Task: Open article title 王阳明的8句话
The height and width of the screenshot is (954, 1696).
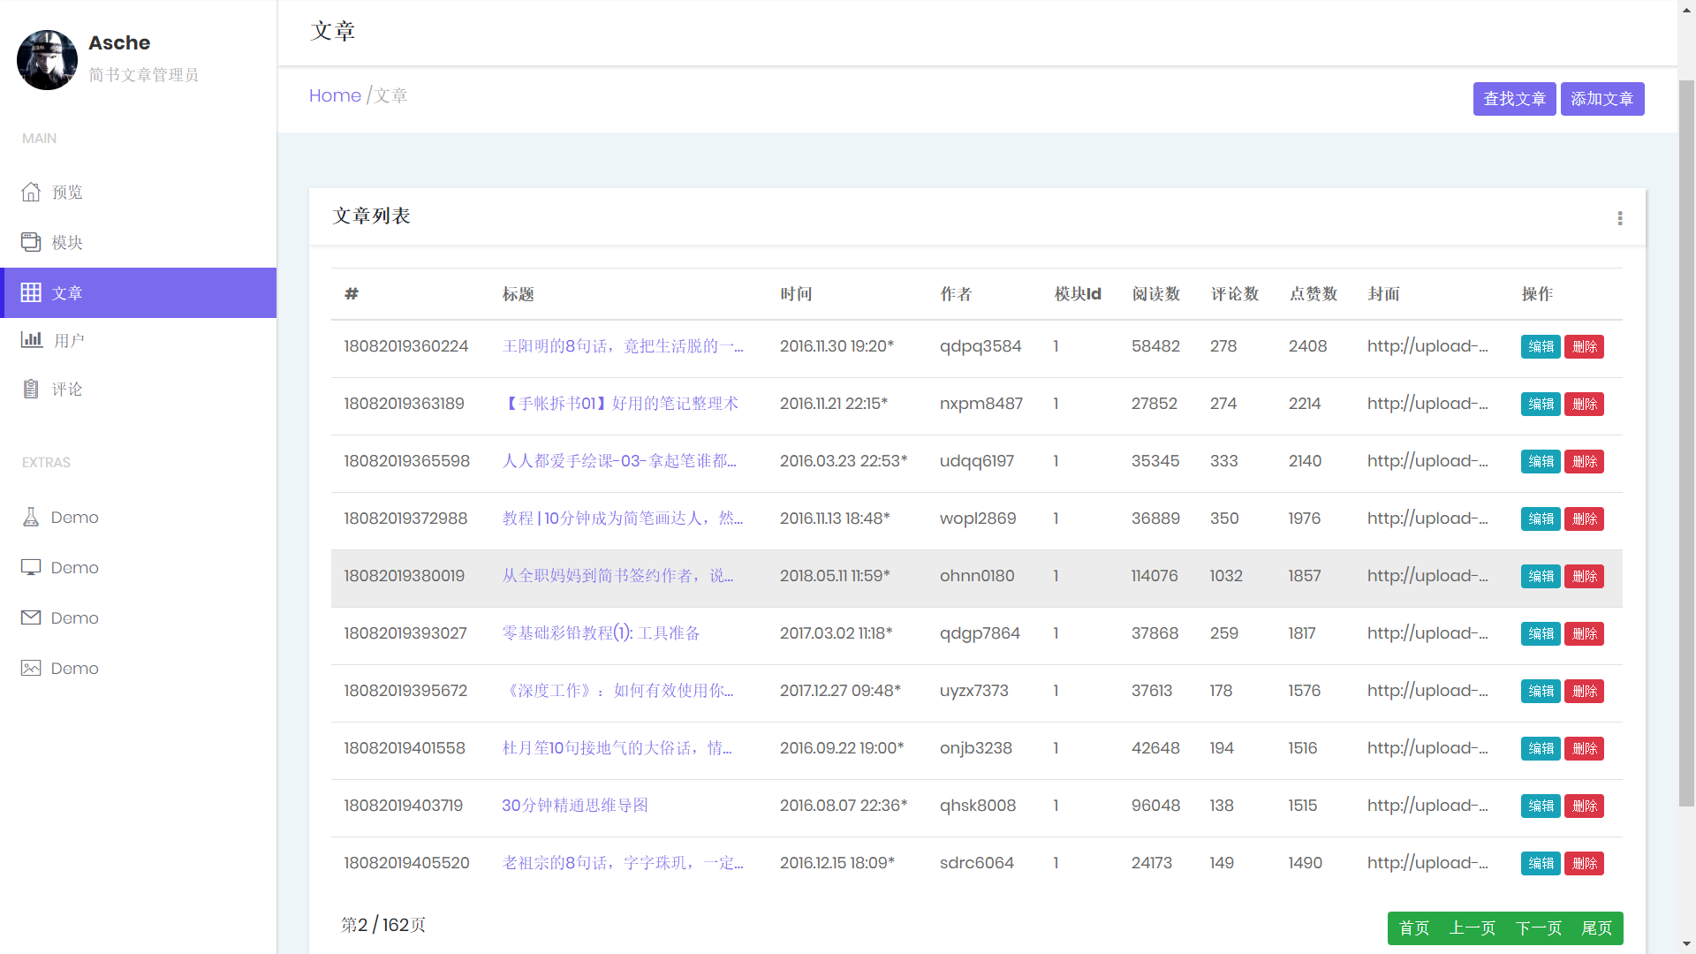Action: 623,346
